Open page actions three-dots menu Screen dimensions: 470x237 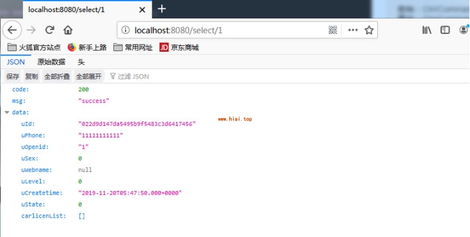pos(353,30)
